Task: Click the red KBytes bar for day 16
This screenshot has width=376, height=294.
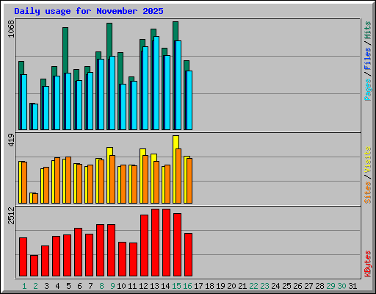Action: [x=188, y=255]
